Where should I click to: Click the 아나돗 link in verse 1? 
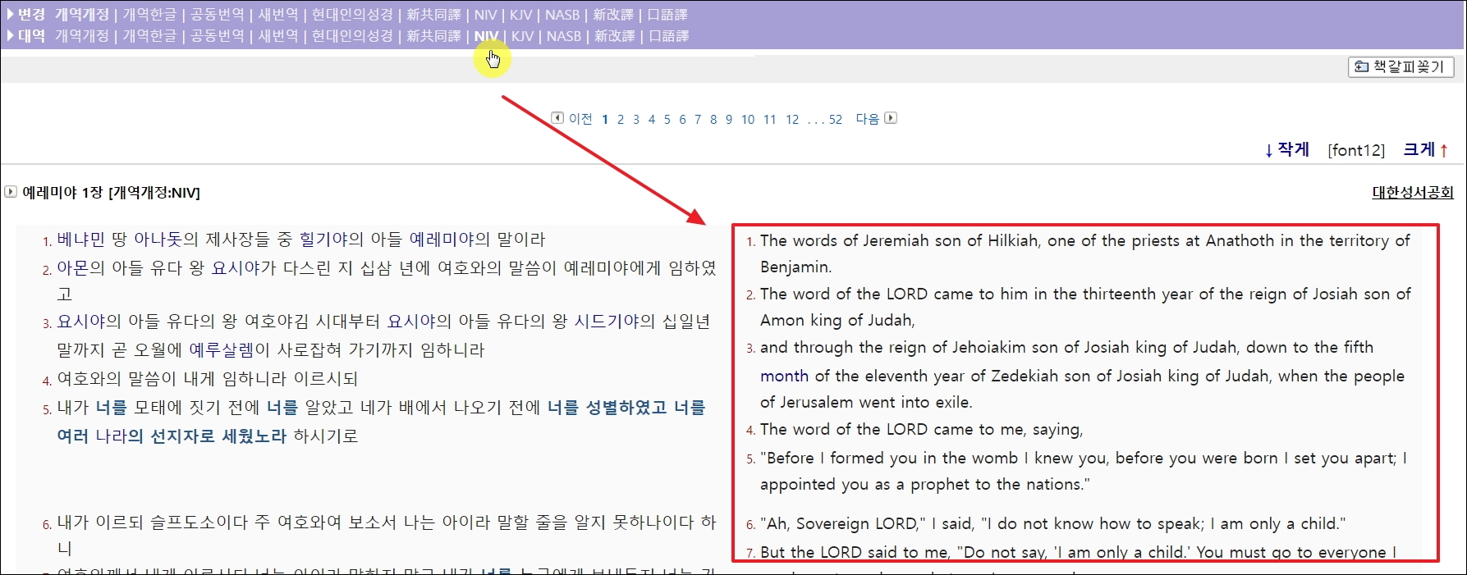pos(158,240)
